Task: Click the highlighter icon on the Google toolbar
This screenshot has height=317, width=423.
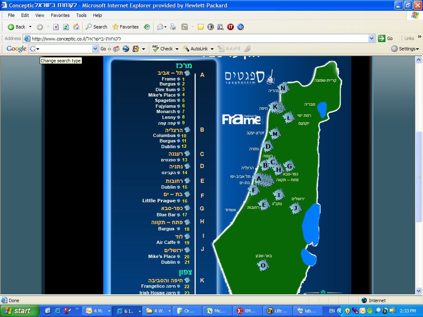Action: tap(247, 49)
